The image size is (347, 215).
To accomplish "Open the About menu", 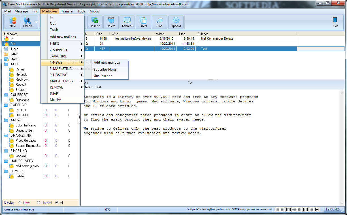I will coord(94,11).
